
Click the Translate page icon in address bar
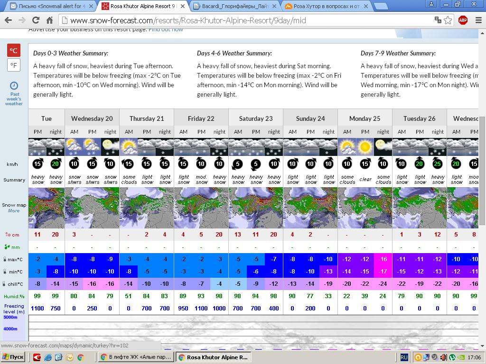tap(438, 20)
